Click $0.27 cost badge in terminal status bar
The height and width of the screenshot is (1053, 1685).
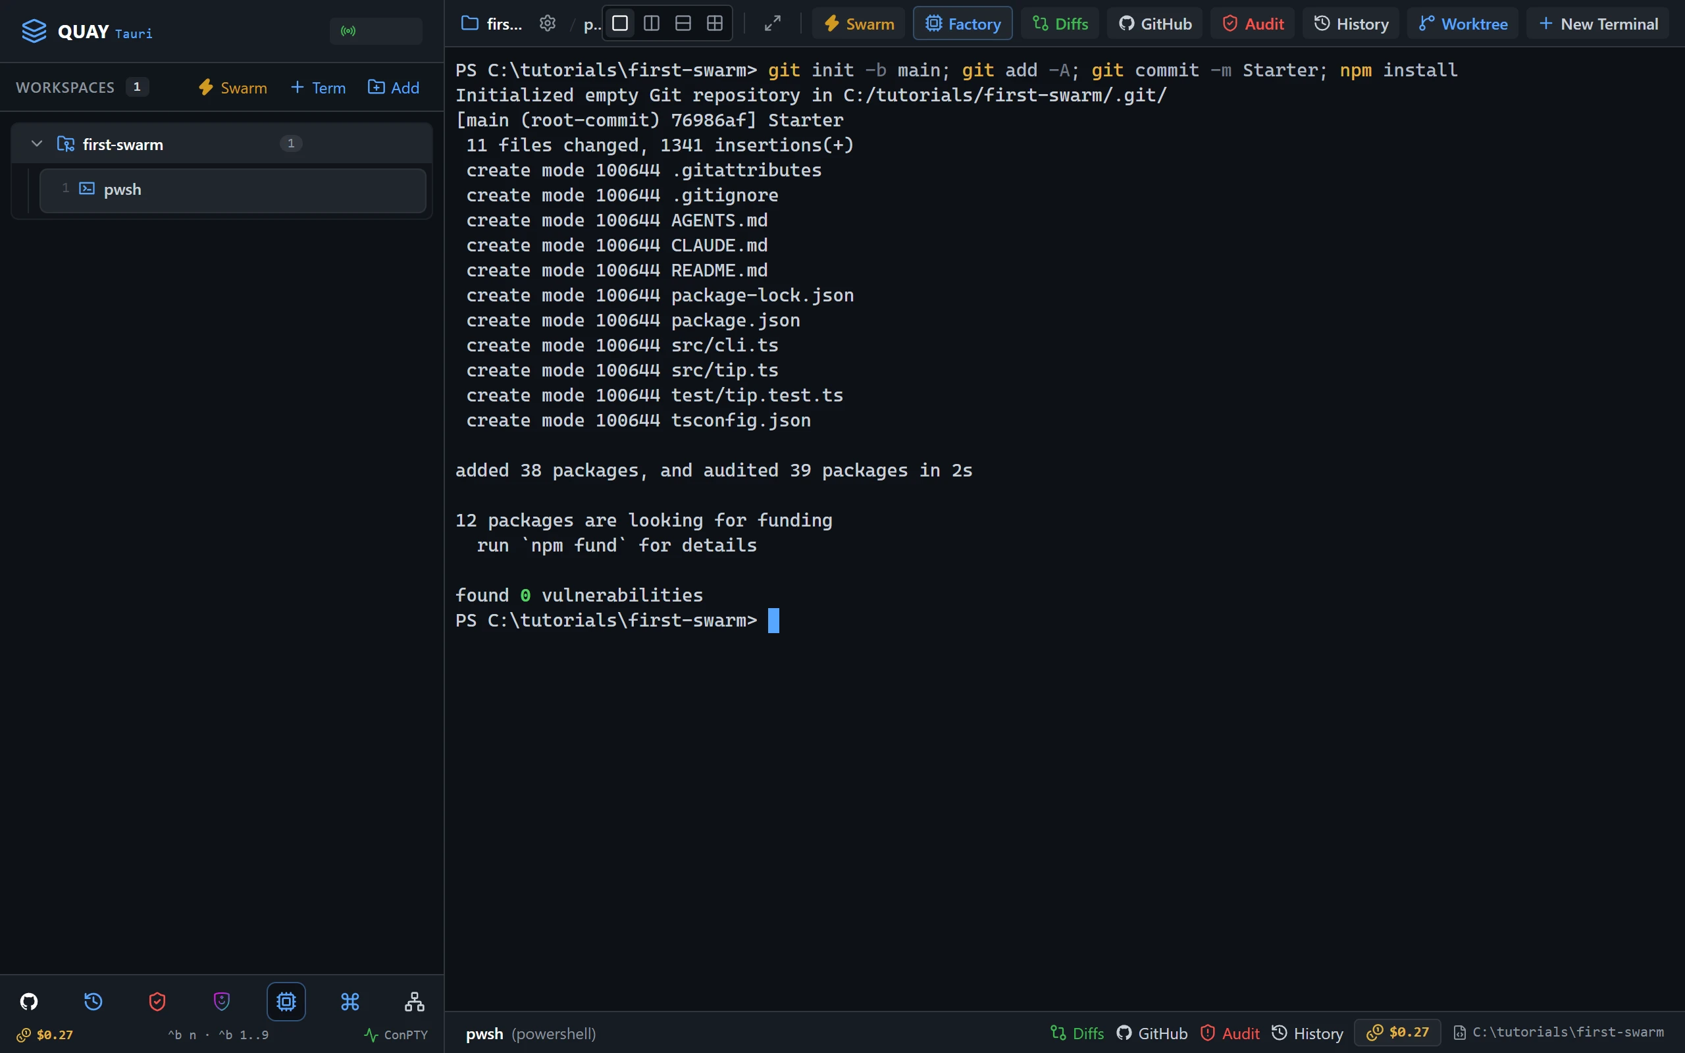(x=1397, y=1032)
